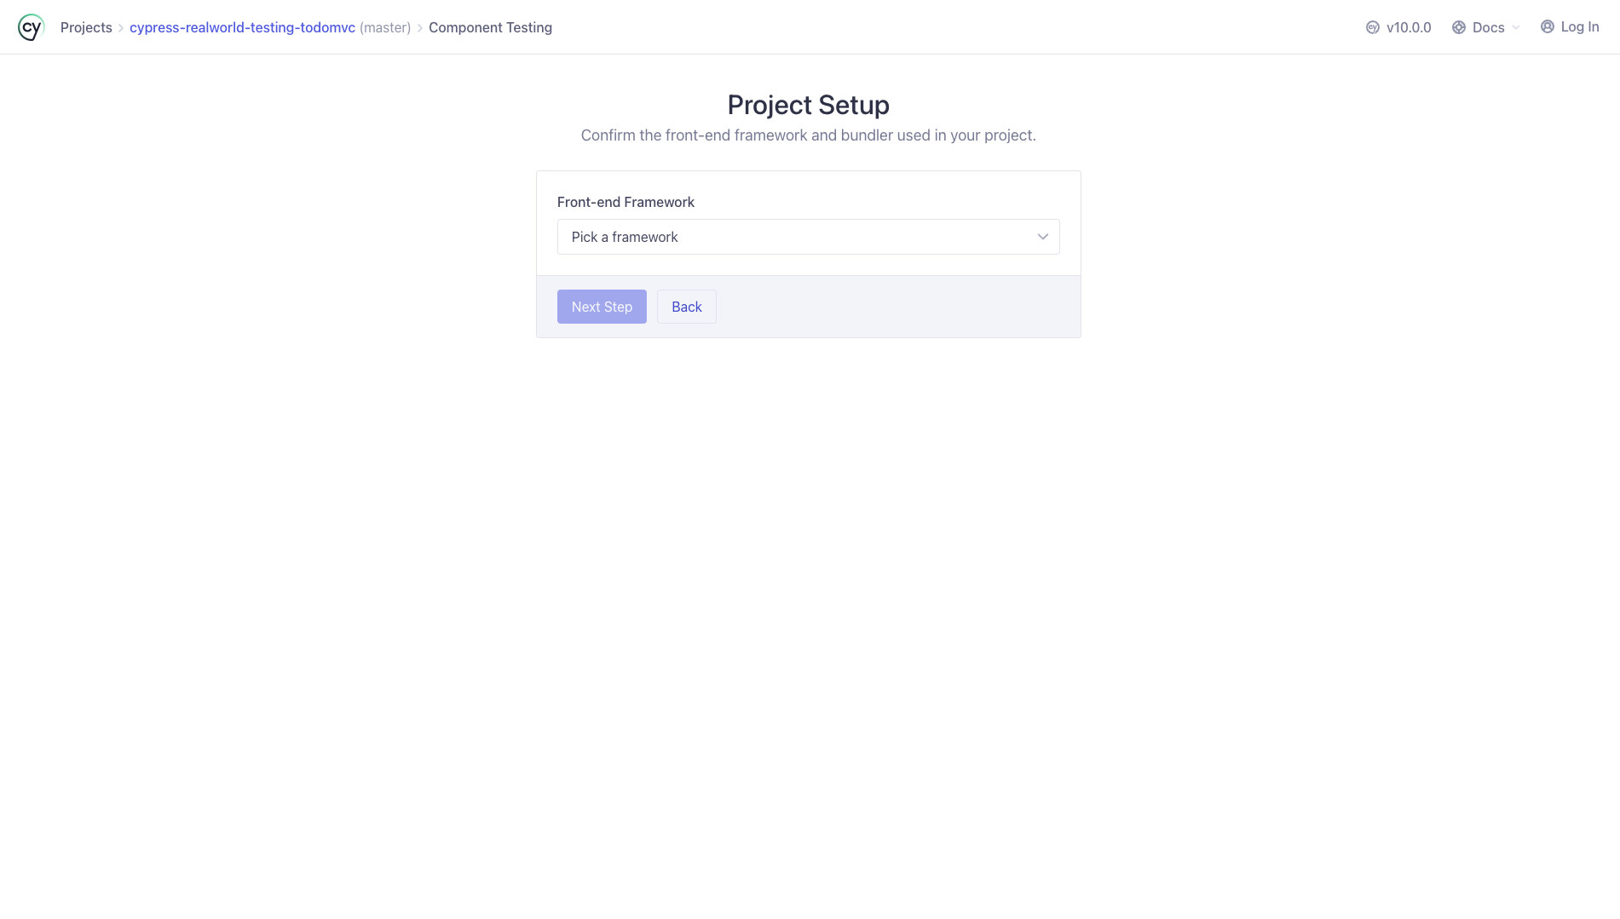
Task: Expand the Docs chevron arrow
Action: pos(1516,27)
